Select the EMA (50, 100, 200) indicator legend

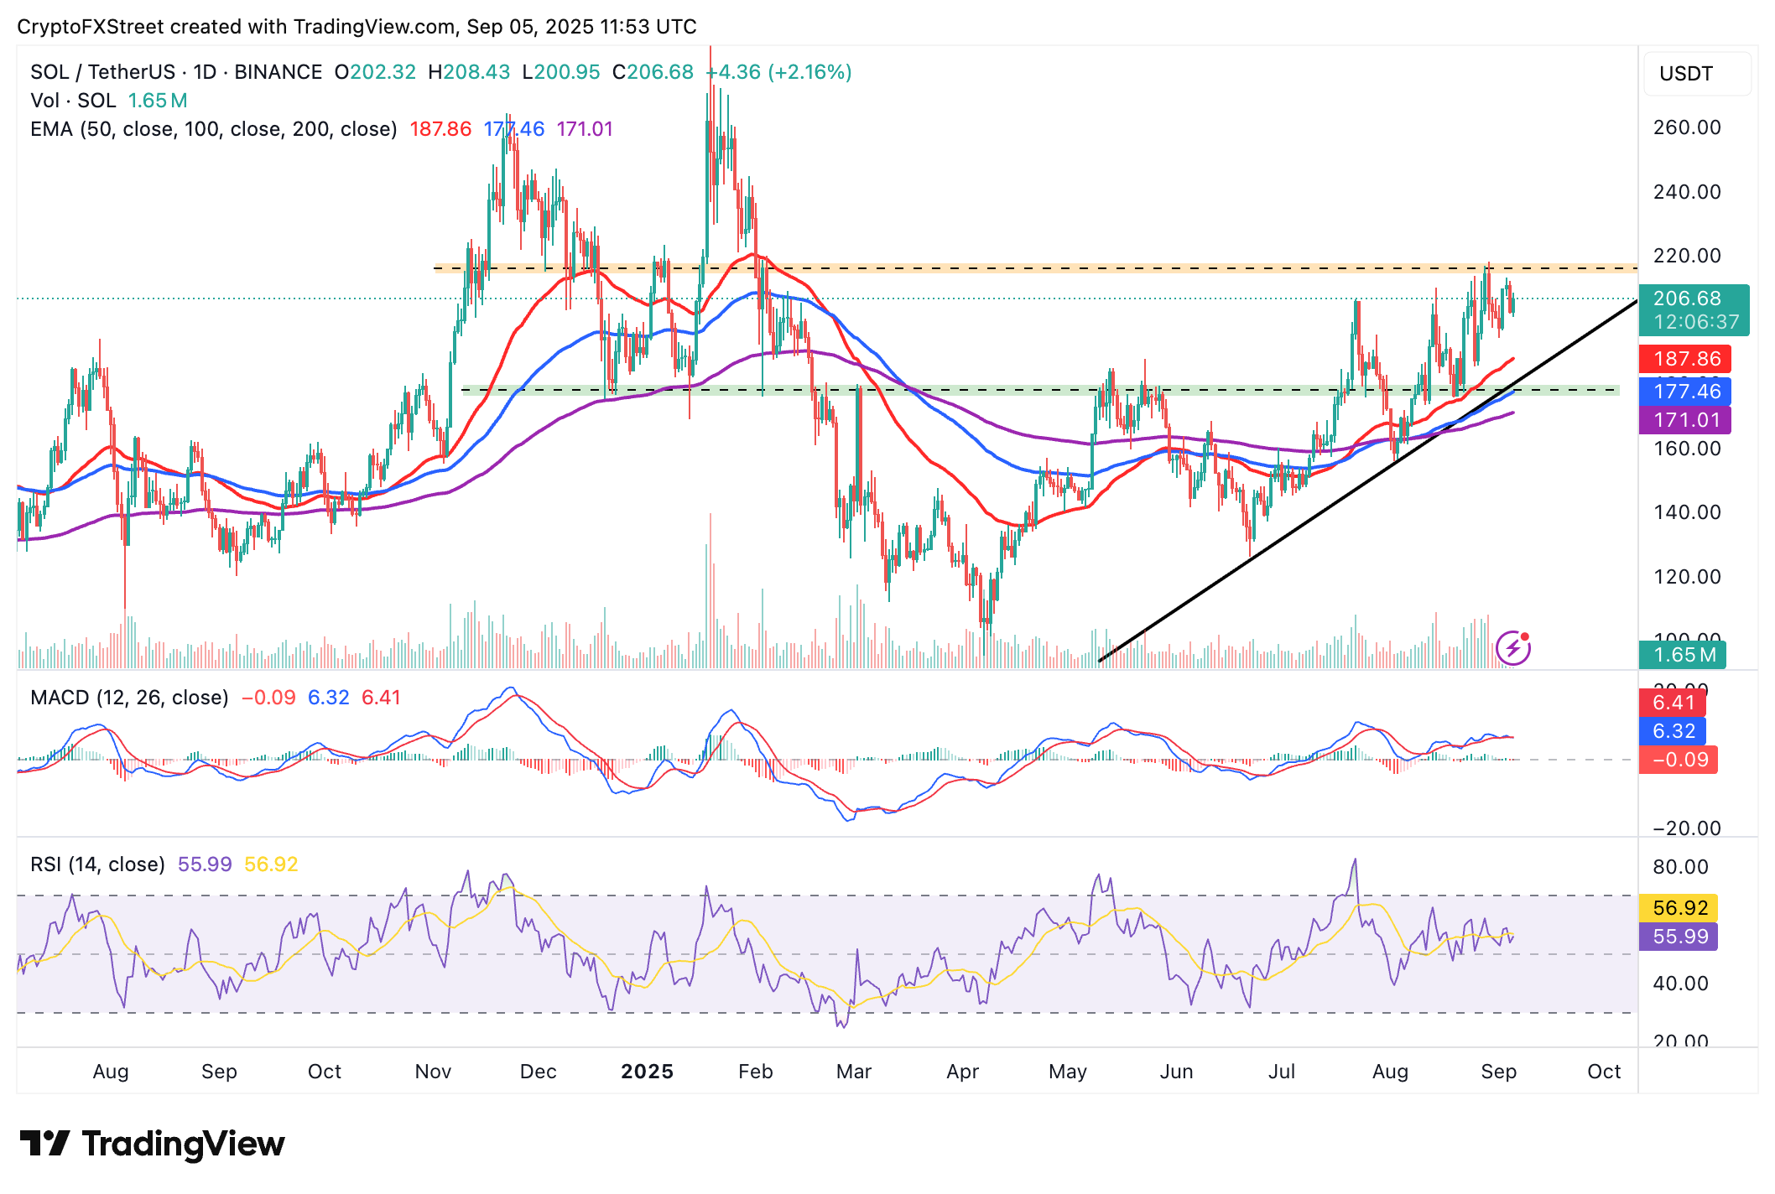(213, 129)
